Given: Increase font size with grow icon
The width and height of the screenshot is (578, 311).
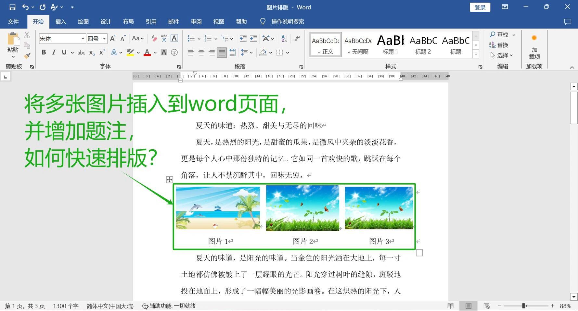Looking at the screenshot, I should [x=113, y=39].
